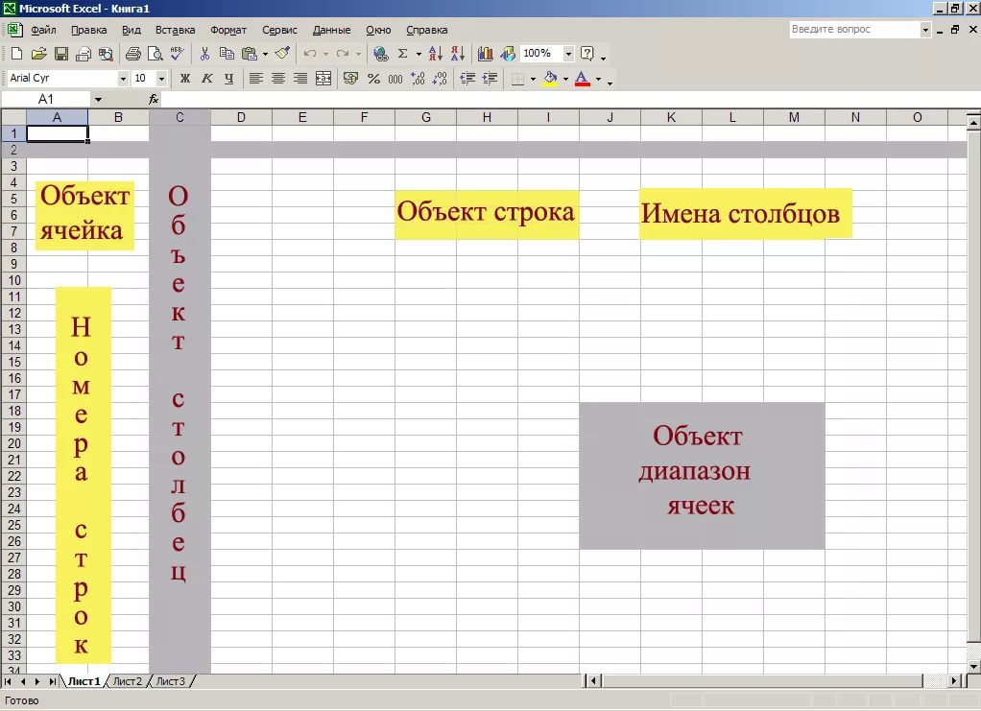
Task: Create a new workbook from the toolbar
Action: click(x=17, y=54)
